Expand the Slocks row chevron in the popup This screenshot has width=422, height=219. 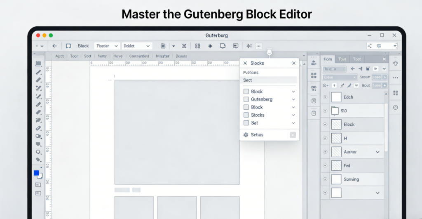tap(293, 115)
